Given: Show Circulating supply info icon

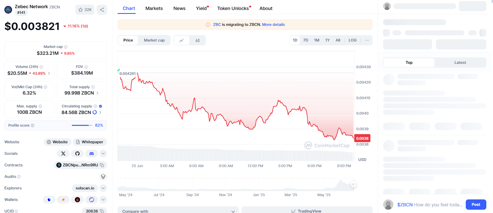Looking at the screenshot, I should 95,106.
